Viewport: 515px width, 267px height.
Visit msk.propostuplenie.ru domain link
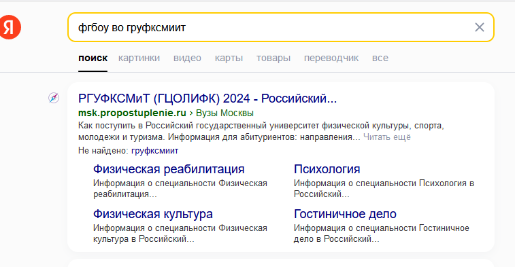[132, 113]
